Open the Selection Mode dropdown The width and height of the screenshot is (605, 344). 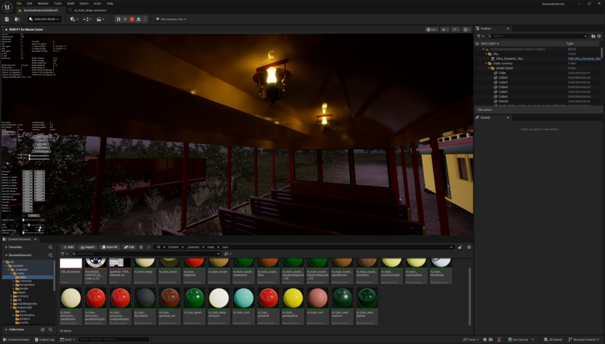tap(44, 19)
